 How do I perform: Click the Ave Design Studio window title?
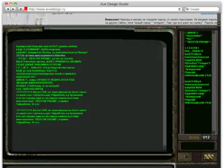pyautogui.click(x=114, y=4)
